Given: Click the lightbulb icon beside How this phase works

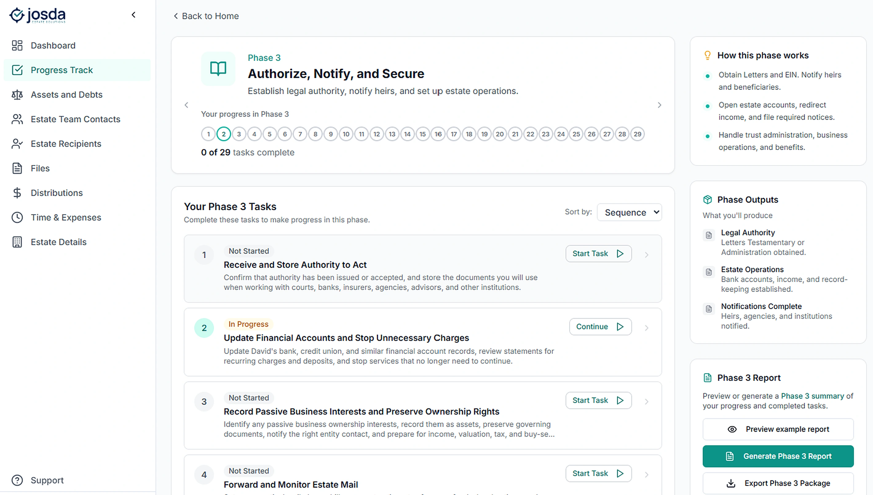Looking at the screenshot, I should coord(707,55).
